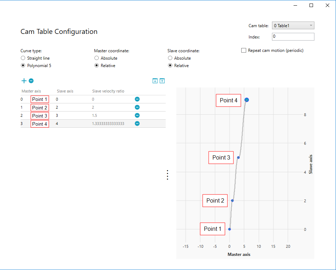Choose Absolute for Master coordinate

[x=97, y=58]
